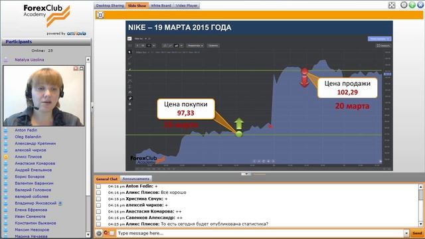
Task: Click the NIKE slide image
Action: pyautogui.click(x=259, y=96)
